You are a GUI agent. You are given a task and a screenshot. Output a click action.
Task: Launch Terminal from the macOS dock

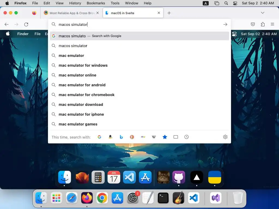(163, 198)
